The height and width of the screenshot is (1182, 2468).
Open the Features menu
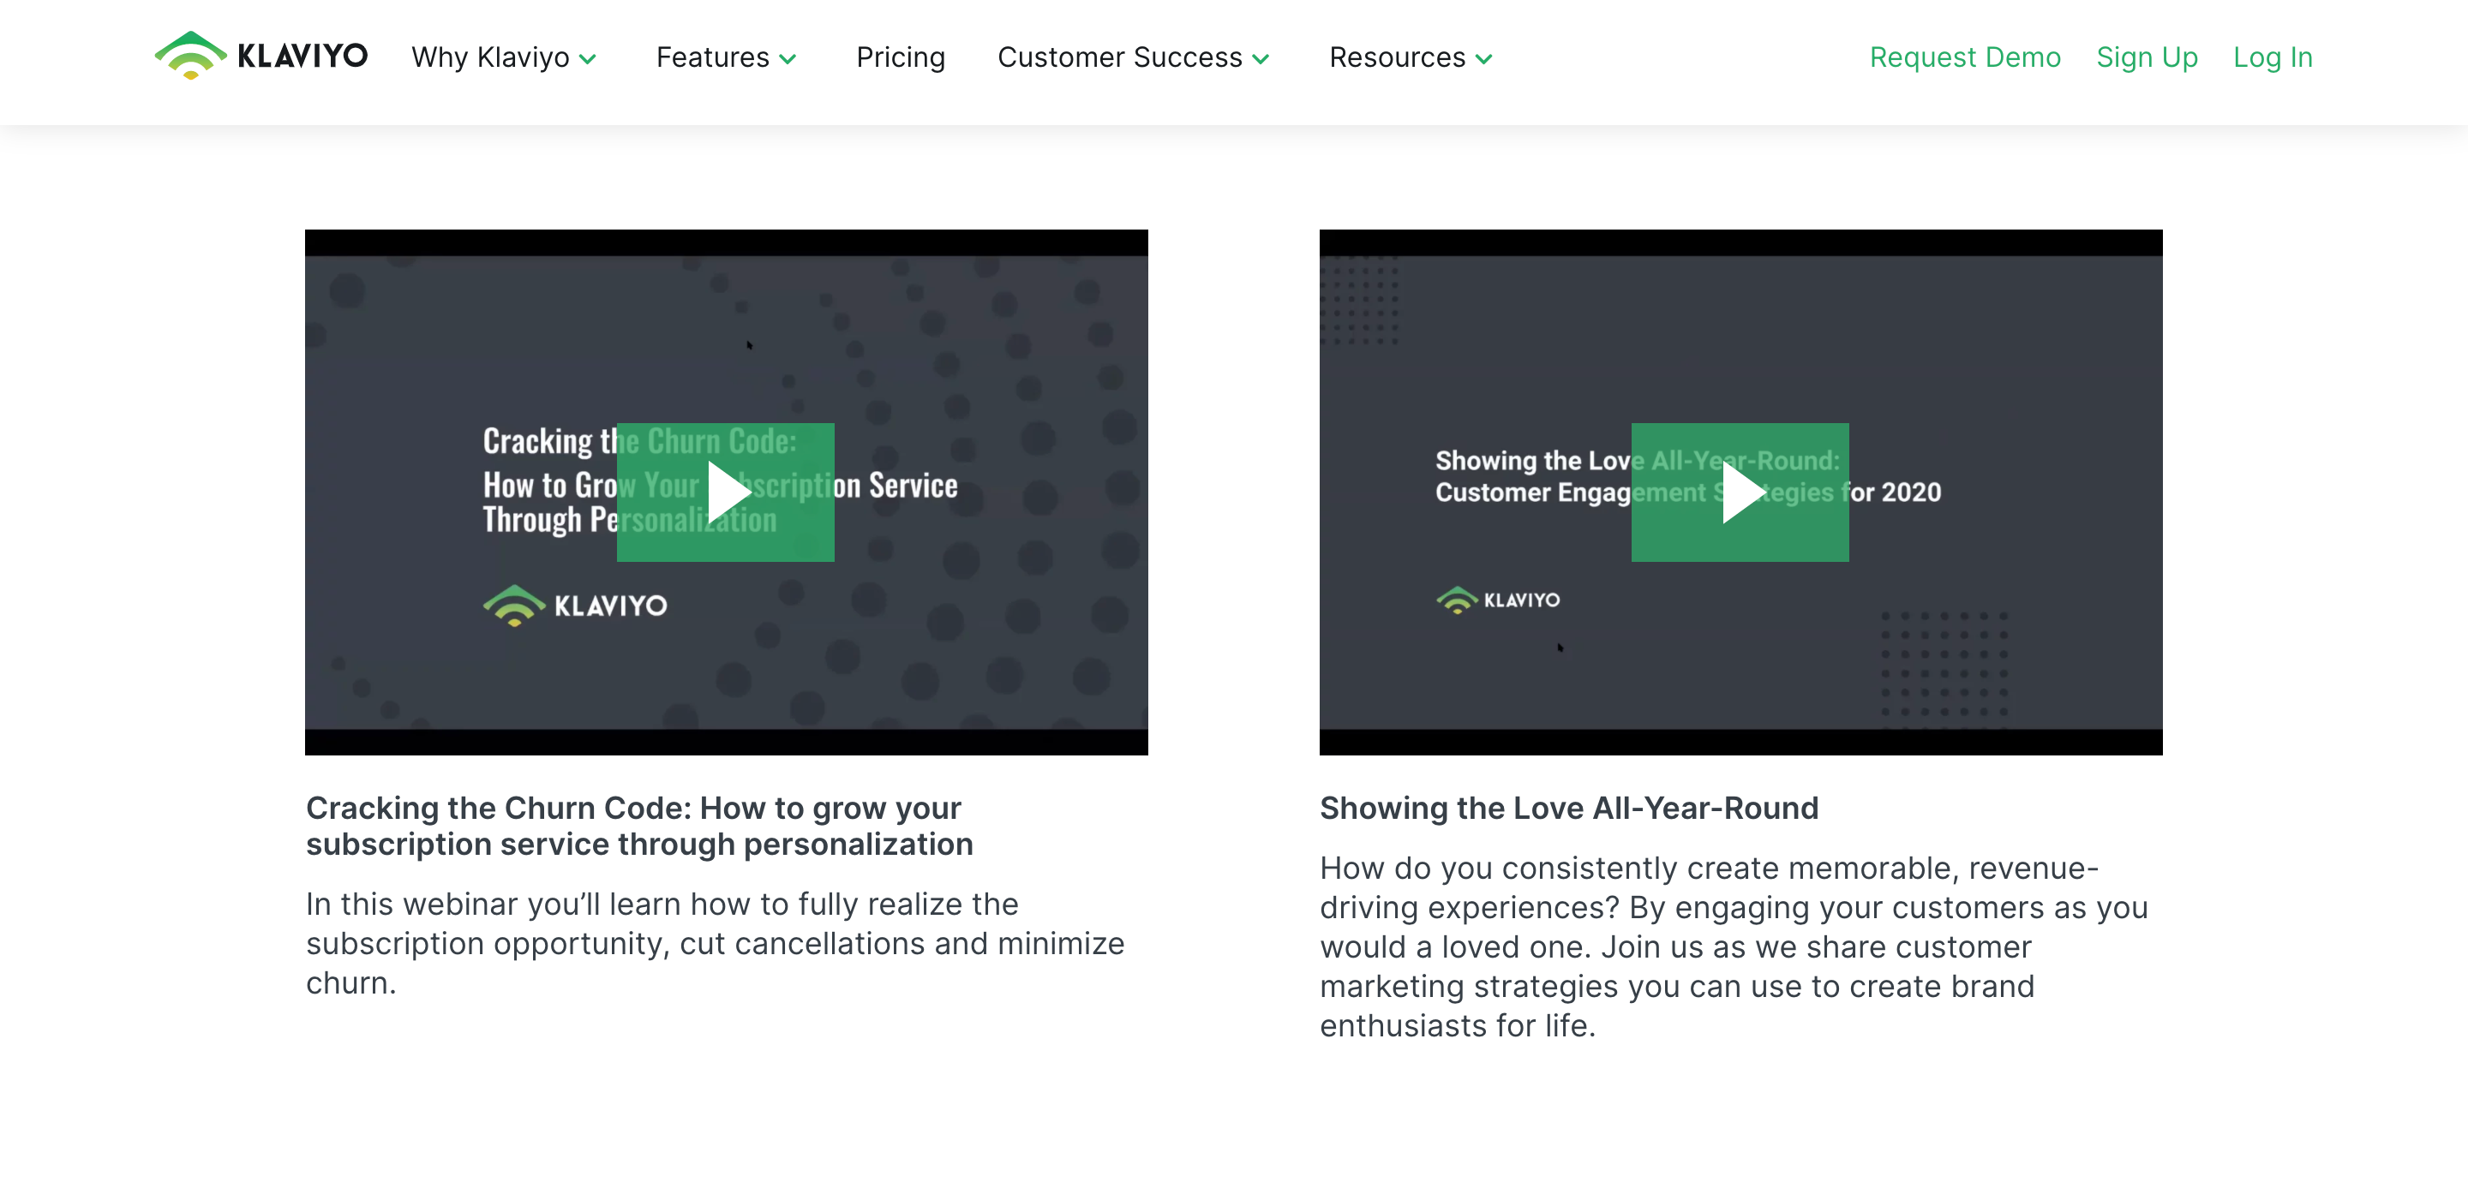click(713, 57)
